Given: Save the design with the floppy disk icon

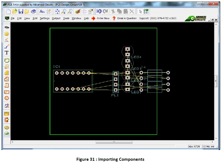Looking at the screenshot, I should pyautogui.click(x=21, y=11).
